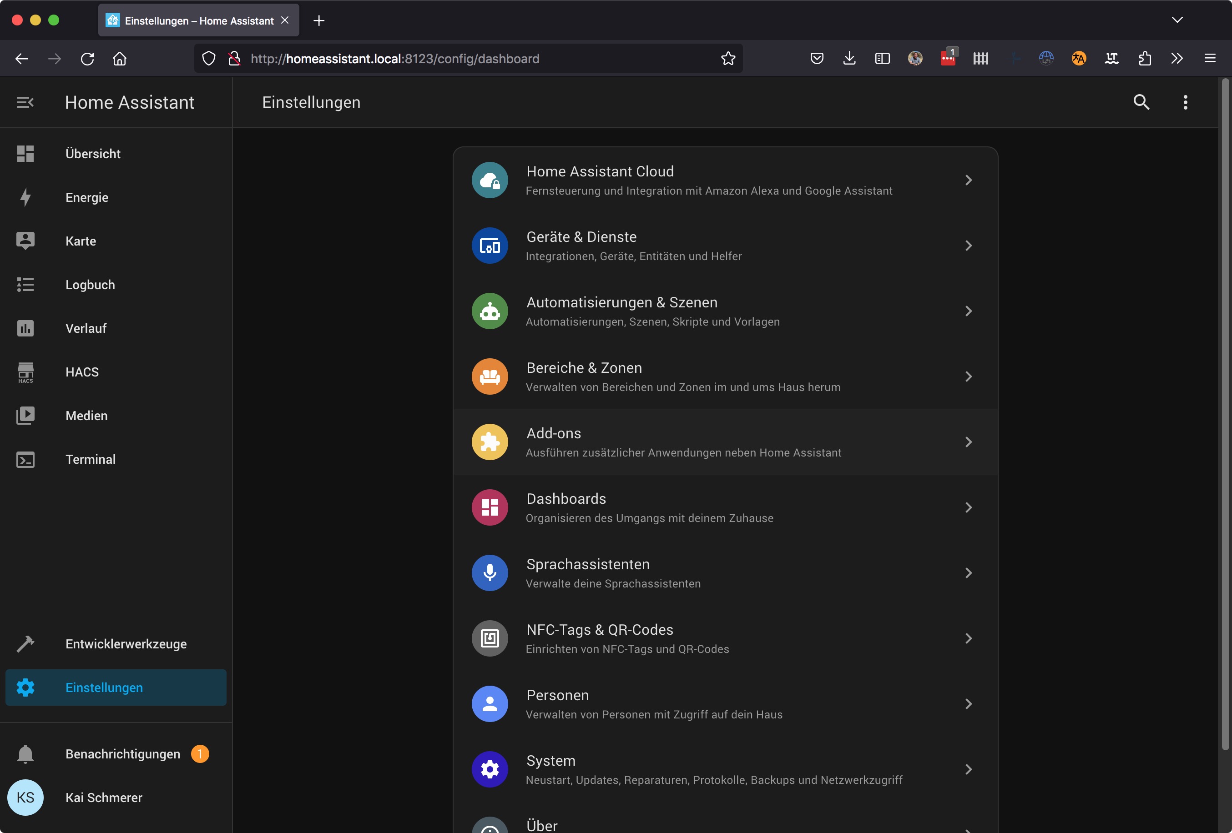Open Kai Schmerer user profile
Screen dimensions: 1232x833
pyautogui.click(x=103, y=798)
